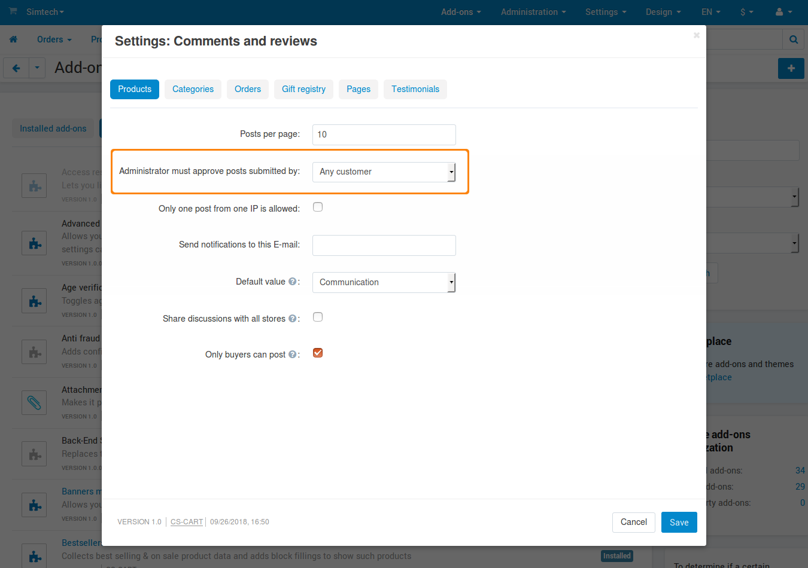Click help icon next to Default value
The width and height of the screenshot is (808, 568).
[292, 282]
